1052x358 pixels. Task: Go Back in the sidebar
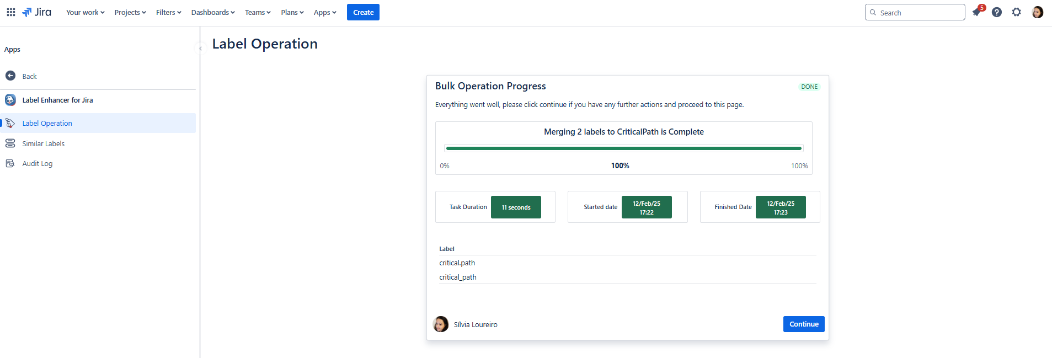[x=30, y=76]
